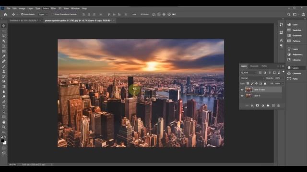Screen dimensions: 307x172
Task: Open the blend mode Normal dropdown
Action: coord(252,78)
